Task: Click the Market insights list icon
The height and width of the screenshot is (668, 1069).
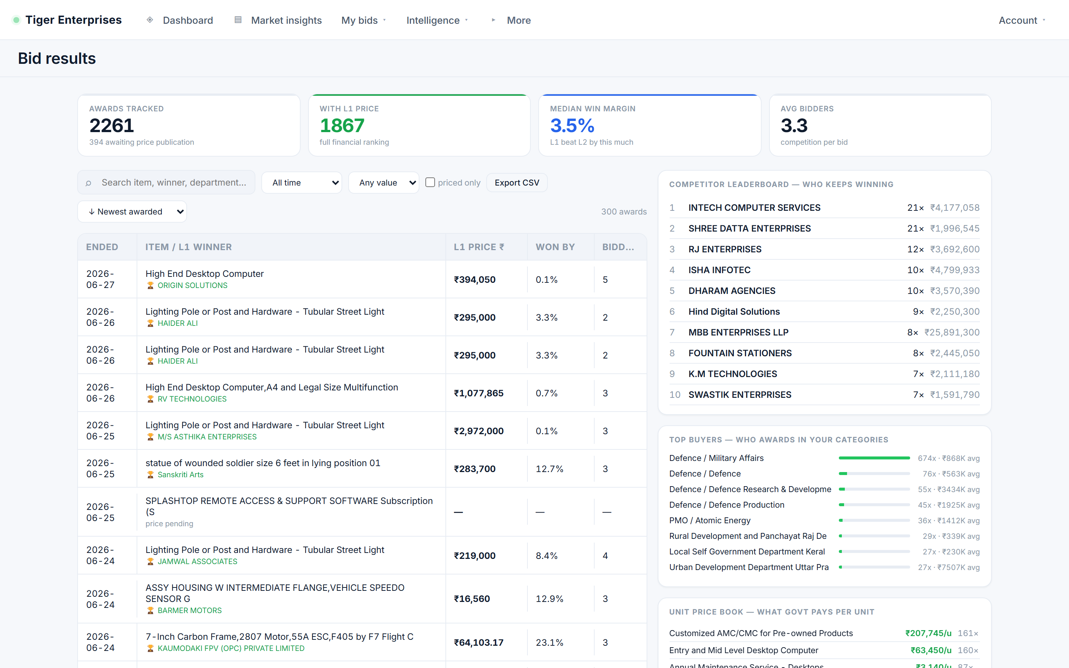Action: [238, 20]
